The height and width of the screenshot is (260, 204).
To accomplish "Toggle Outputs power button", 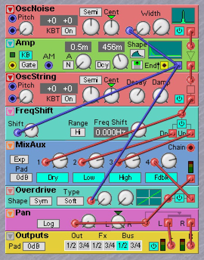I will pyautogui.click(x=154, y=246).
